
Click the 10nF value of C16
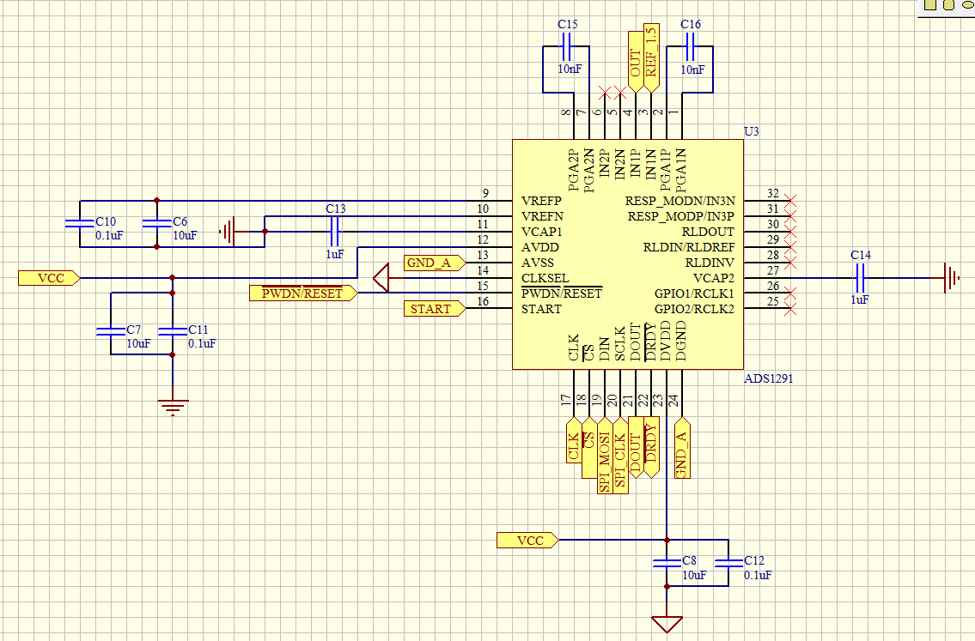692,70
